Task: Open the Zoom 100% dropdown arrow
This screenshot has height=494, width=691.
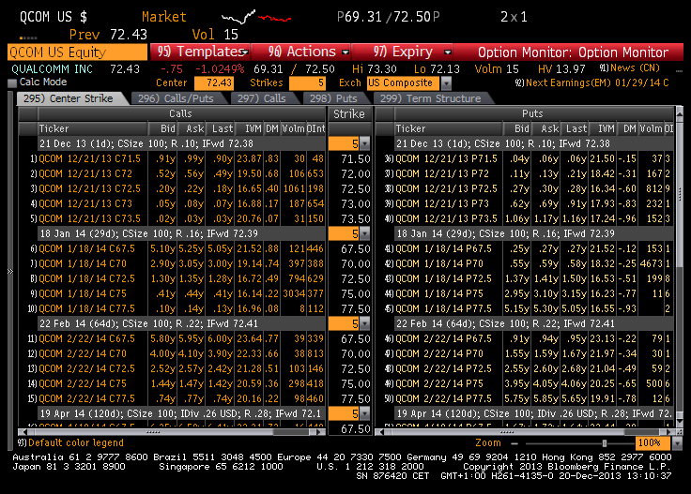Action: tap(677, 443)
